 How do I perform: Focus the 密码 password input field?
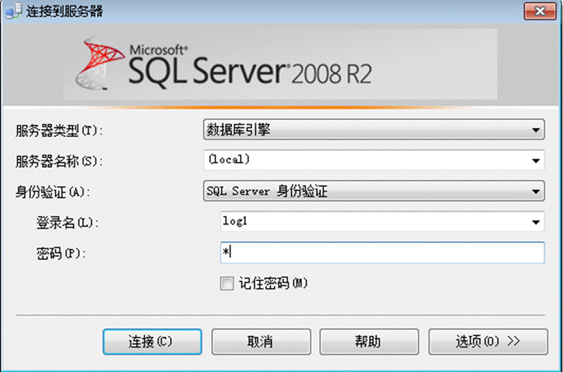click(382, 253)
